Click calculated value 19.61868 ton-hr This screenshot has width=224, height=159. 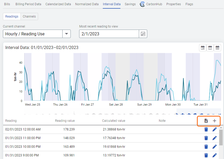coord(114,147)
